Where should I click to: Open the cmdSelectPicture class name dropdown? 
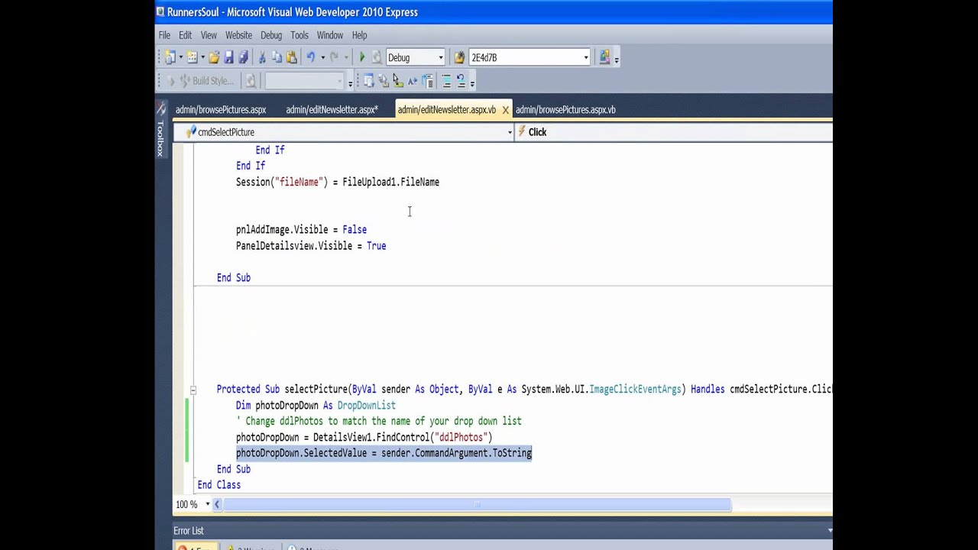[510, 132]
